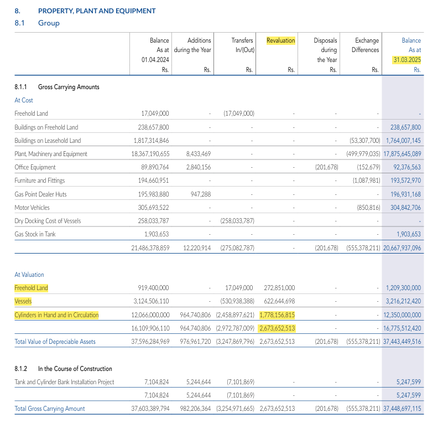Click '8.1.2 In the Course of Construction' title
Image resolution: width=438 pixels, height=423 pixels.
tap(63, 369)
